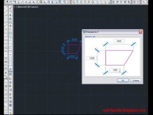153x115 pixels.
Task: Select the Stretch modify tool
Action: (x=11, y=37)
